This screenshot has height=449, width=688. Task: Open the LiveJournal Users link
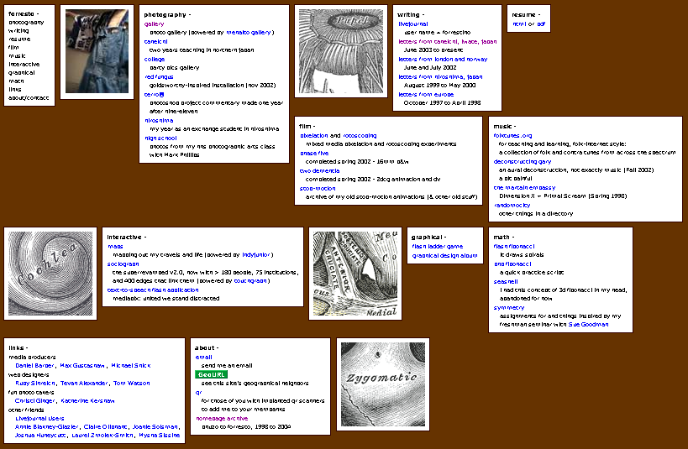(39, 418)
